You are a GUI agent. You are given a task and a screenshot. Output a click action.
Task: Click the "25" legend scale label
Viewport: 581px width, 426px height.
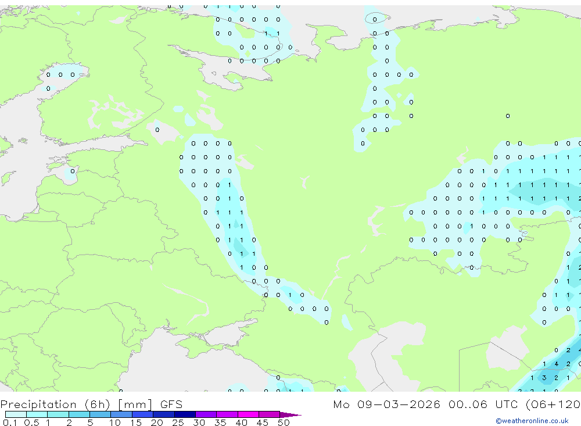178,423
